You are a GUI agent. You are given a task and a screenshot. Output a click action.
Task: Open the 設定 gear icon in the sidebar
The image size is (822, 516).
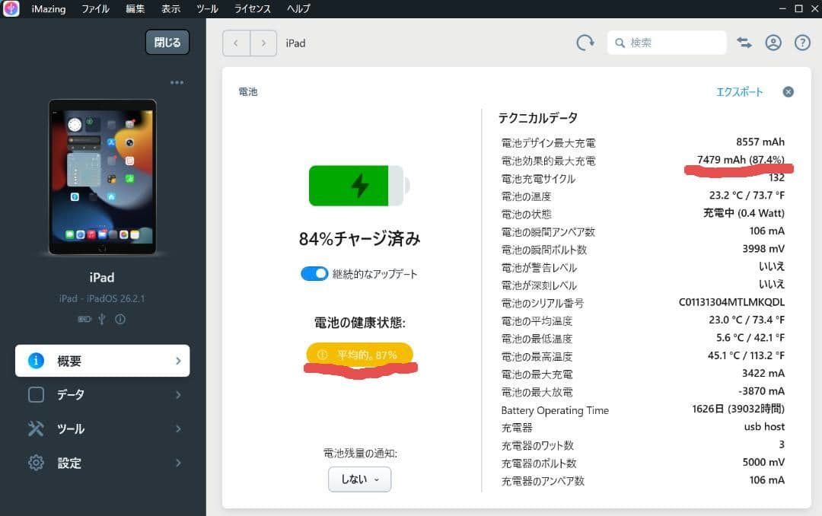click(x=35, y=463)
